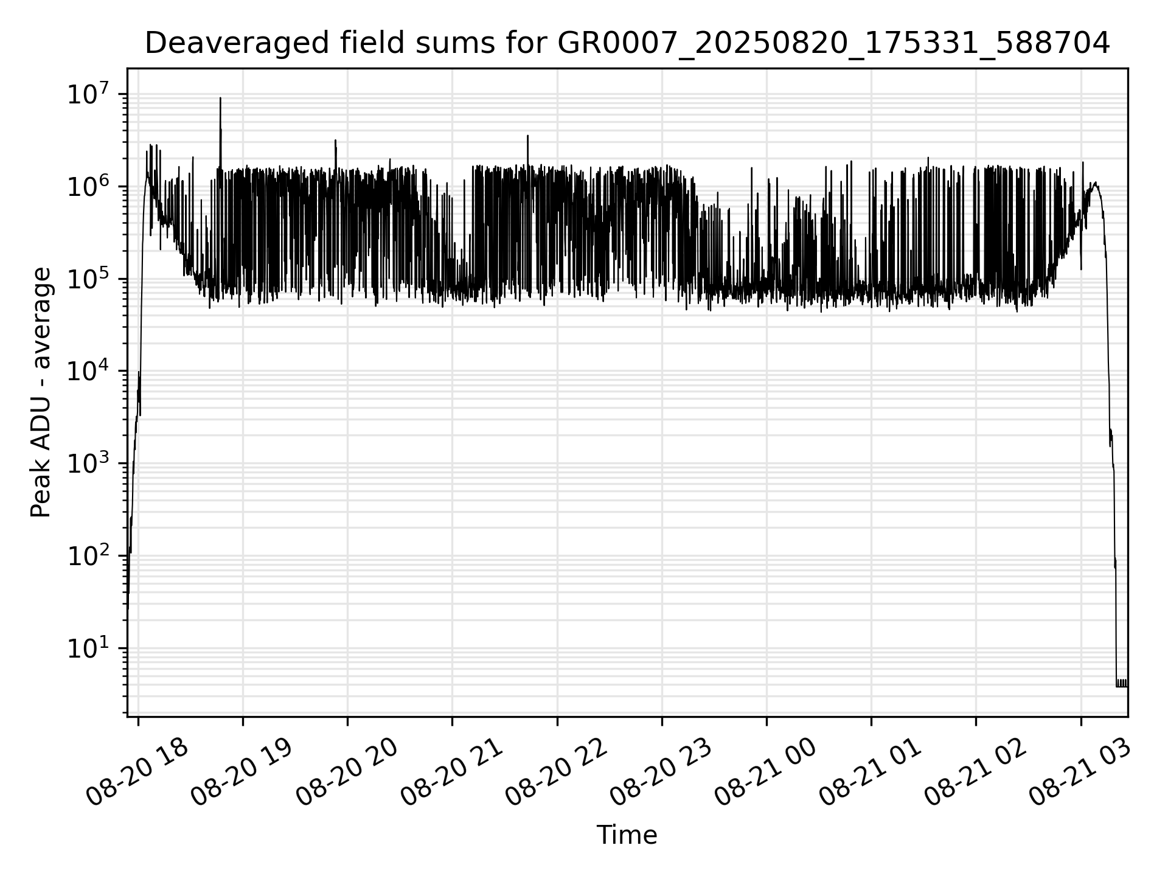Screen dimensions: 1168x876
Task: Click x-axis tick label '08-20 18'
Action: [x=137, y=773]
